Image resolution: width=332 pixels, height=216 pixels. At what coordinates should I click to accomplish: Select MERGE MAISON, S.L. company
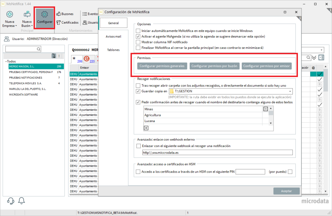[x=36, y=66]
